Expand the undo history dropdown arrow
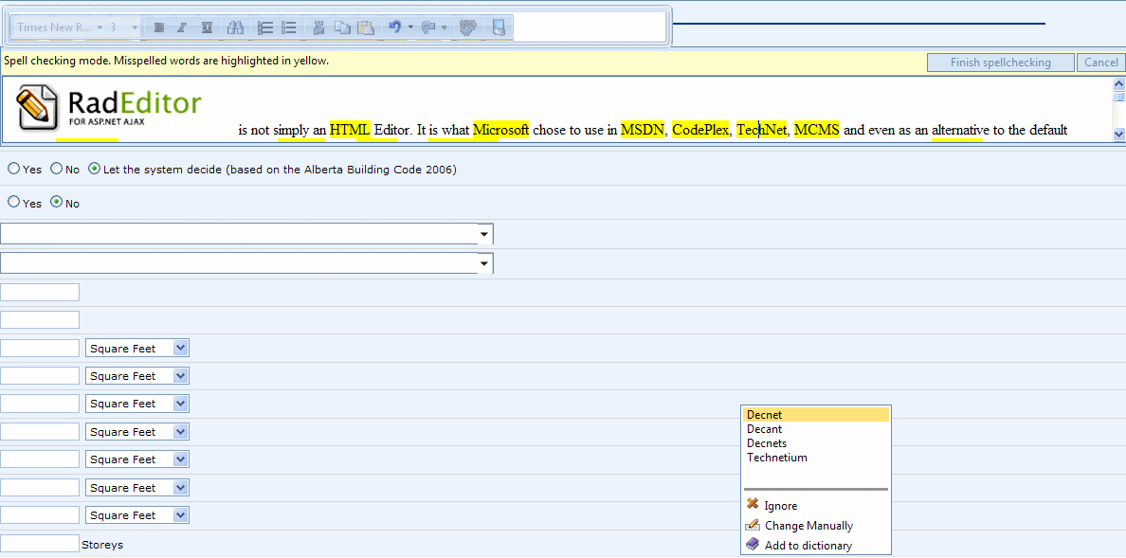 coord(410,27)
